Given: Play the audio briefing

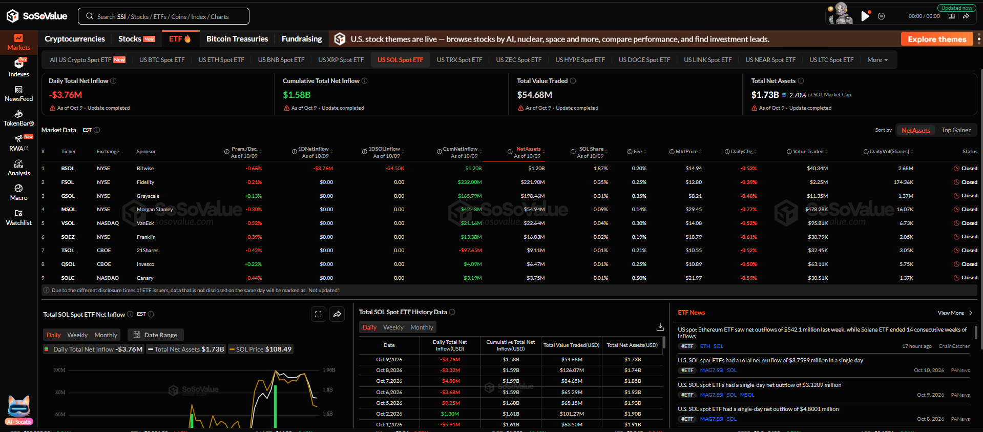Looking at the screenshot, I should point(865,16).
